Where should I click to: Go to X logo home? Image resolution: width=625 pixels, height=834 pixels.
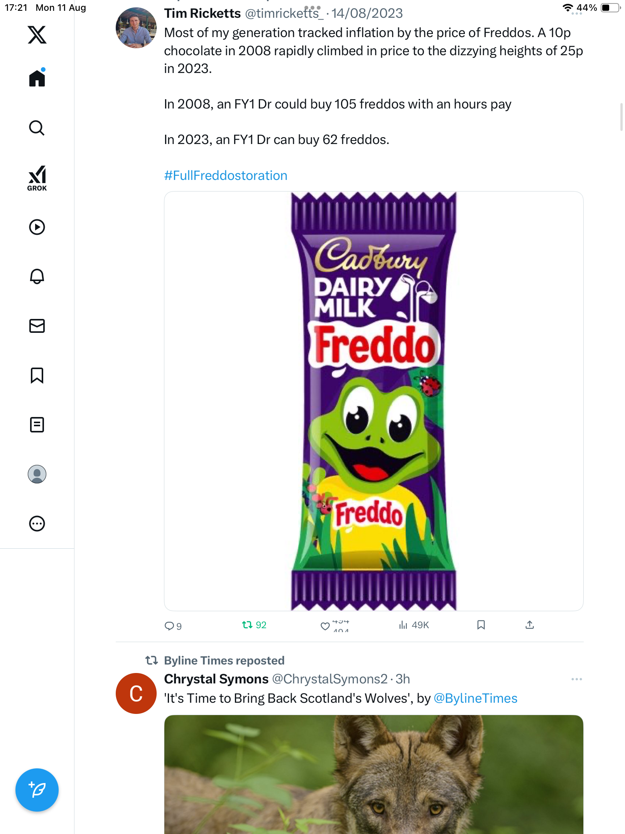tap(37, 35)
